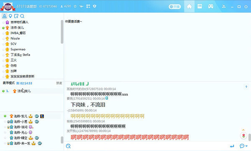Select the user list tab icon
This screenshot has width=251, height=151.
pyautogui.click(x=5, y=16)
